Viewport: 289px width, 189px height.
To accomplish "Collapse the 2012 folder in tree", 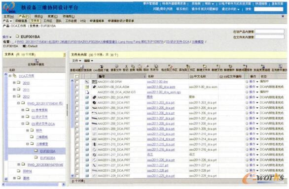I will tap(14, 96).
